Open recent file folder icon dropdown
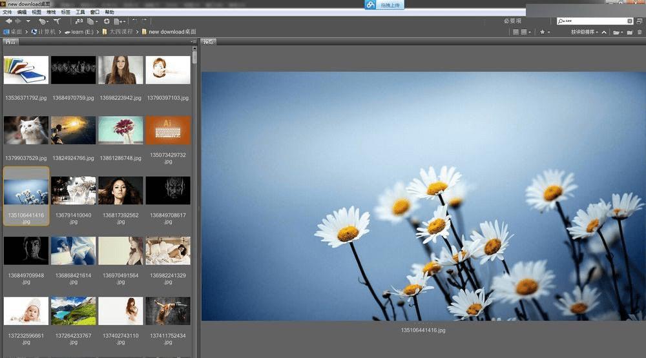The height and width of the screenshot is (358, 646). [618, 32]
